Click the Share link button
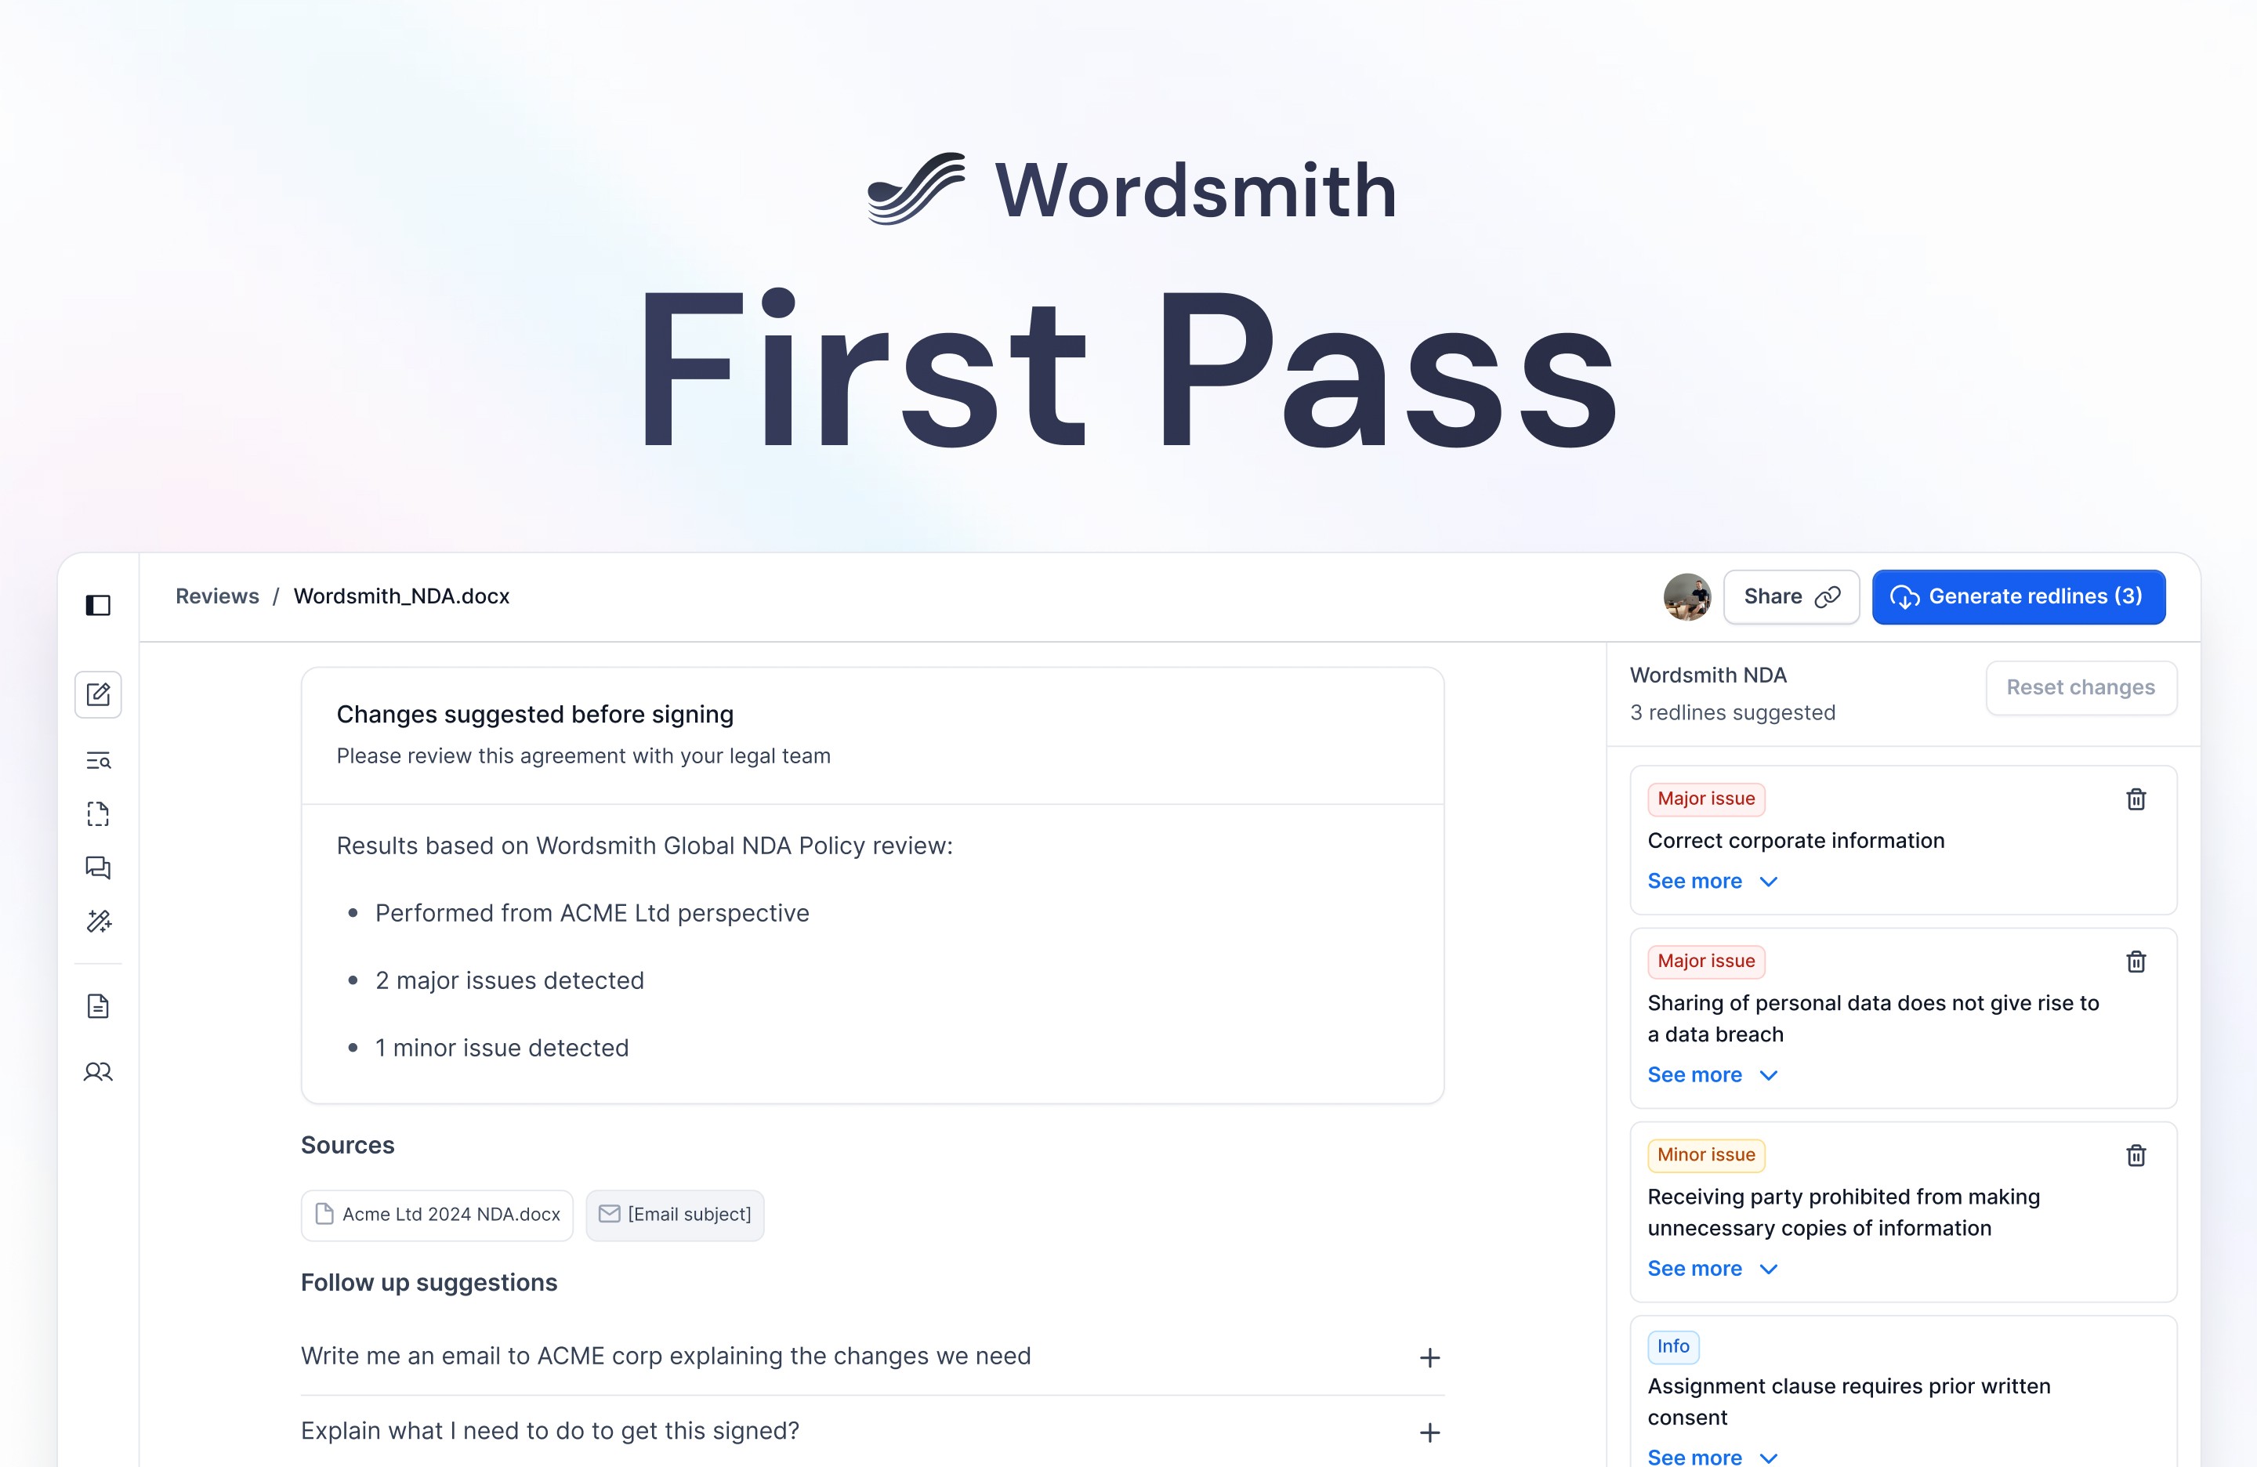Image resolution: width=2257 pixels, height=1467 pixels. tap(1790, 596)
